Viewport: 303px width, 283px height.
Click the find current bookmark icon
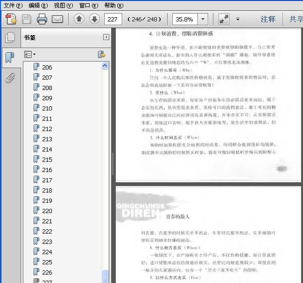[x=101, y=54]
